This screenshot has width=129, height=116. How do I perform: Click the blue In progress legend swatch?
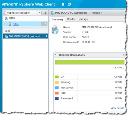(57, 88)
